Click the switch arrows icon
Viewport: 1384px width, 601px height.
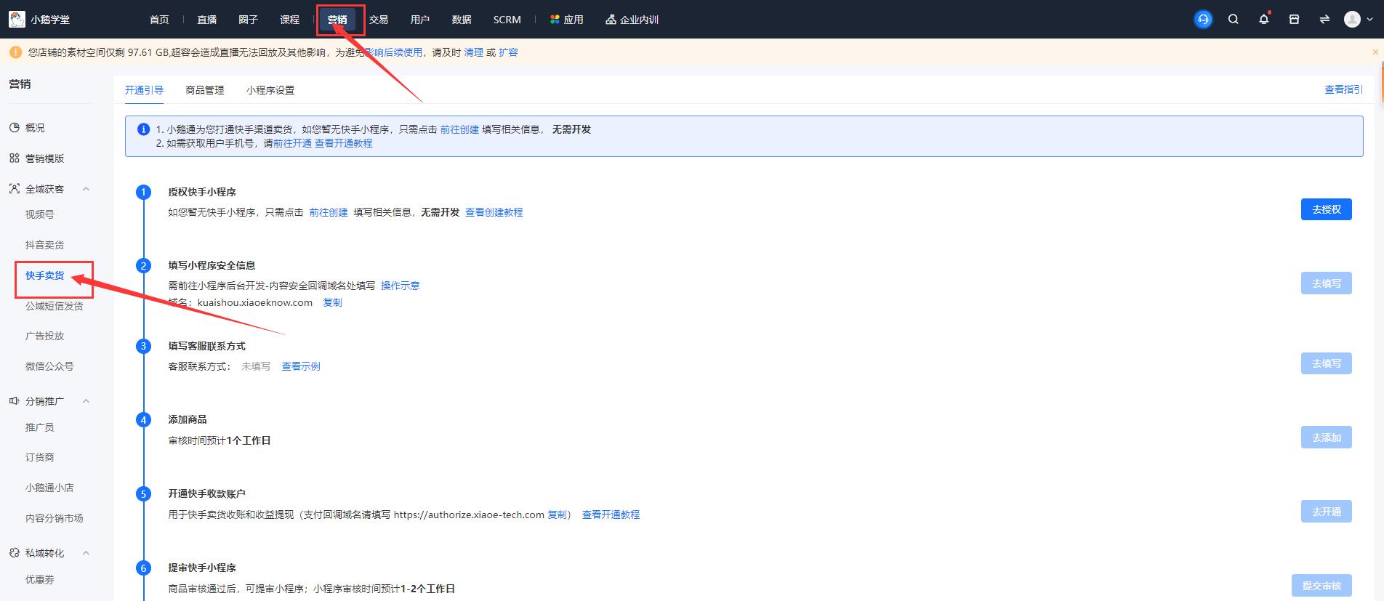click(1324, 20)
